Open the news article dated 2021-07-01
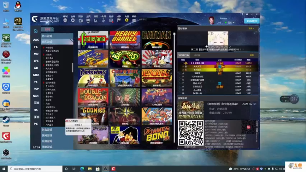Image resolution: width=306 pixels, height=172 pixels. click(218, 110)
